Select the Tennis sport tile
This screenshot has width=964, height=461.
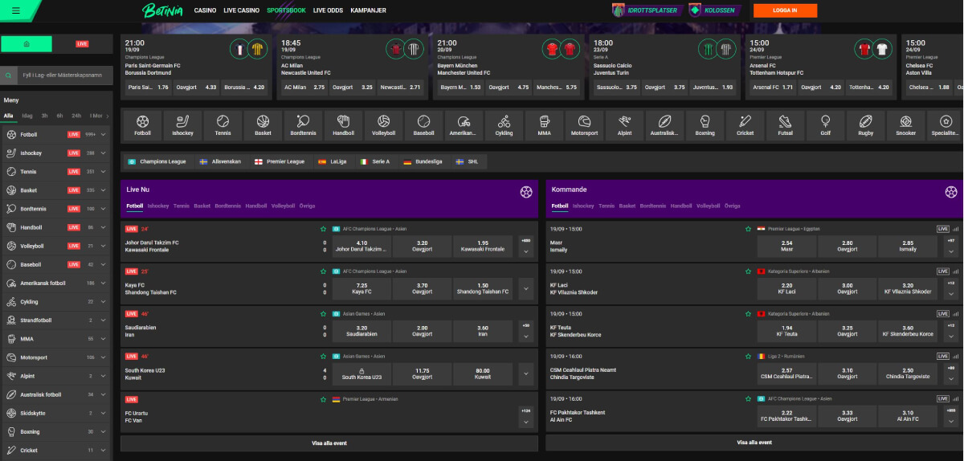(x=223, y=124)
